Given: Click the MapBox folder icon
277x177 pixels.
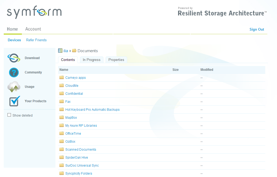Looking at the screenshot, I should pyautogui.click(x=62, y=117).
